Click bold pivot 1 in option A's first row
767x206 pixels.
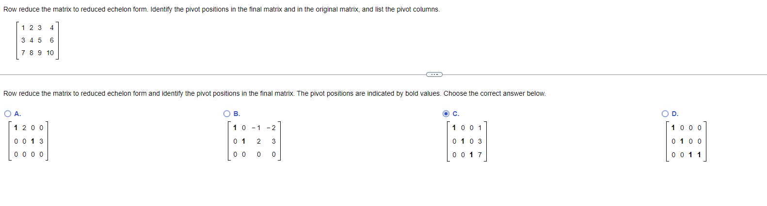(16, 128)
